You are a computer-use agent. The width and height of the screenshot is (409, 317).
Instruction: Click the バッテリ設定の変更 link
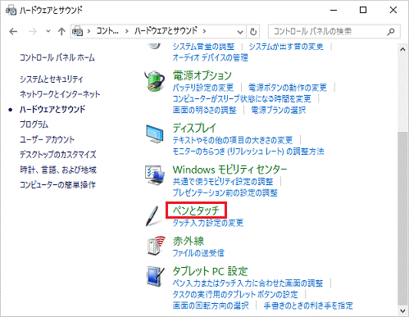(203, 88)
